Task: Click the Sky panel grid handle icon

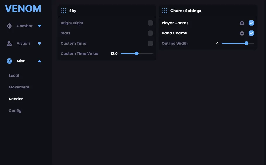Action: tap(64, 11)
